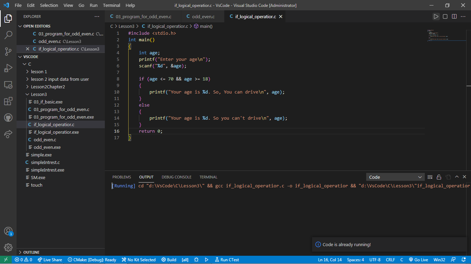Image resolution: width=471 pixels, height=264 pixels.
Task: Maximize the panel with the chevron
Action: coord(457,177)
